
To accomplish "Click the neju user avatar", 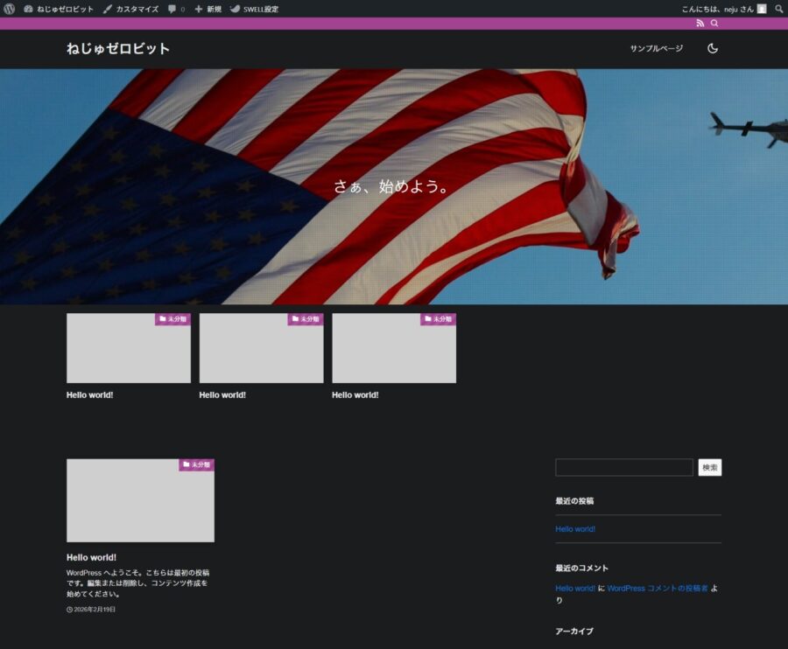I will (x=762, y=9).
